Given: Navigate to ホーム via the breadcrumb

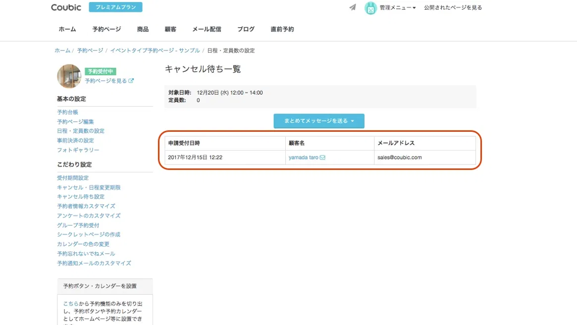Looking at the screenshot, I should click(62, 50).
